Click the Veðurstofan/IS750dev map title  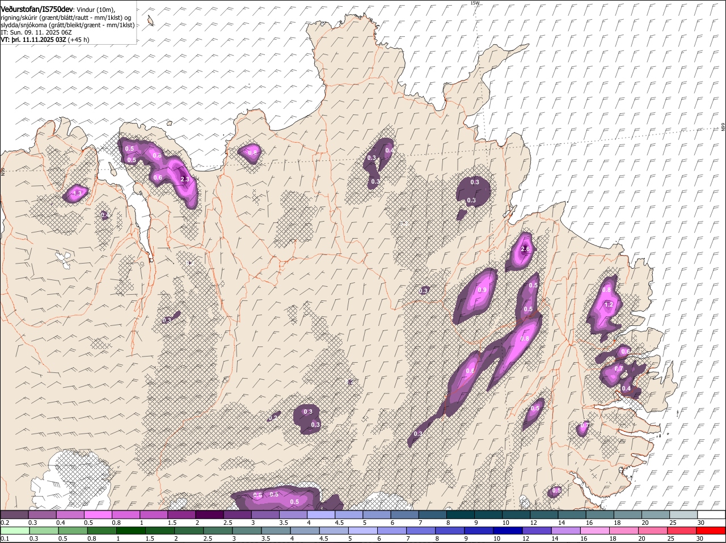(x=37, y=9)
